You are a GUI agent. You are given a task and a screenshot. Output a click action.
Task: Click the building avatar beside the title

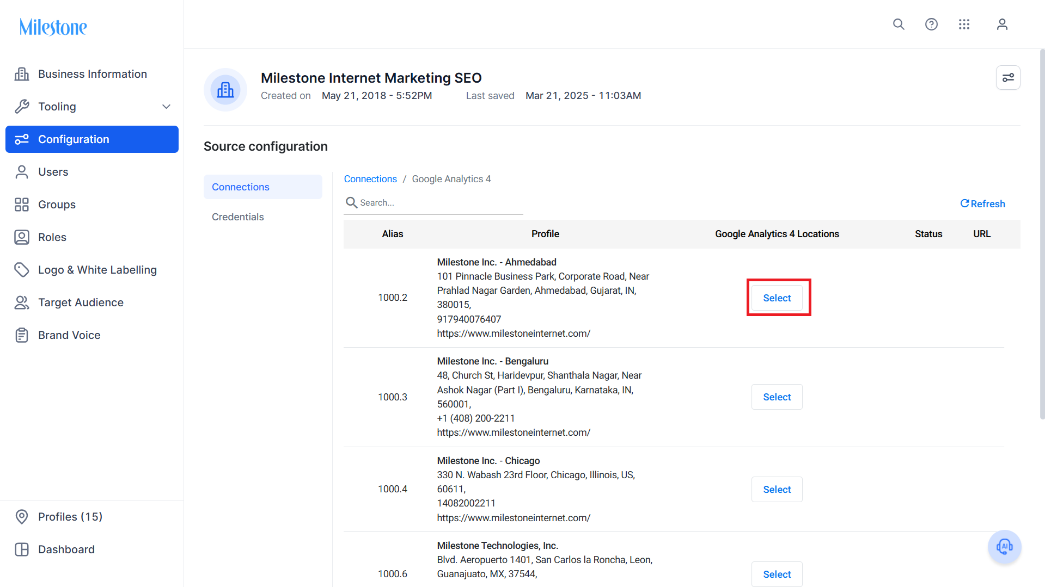[225, 90]
